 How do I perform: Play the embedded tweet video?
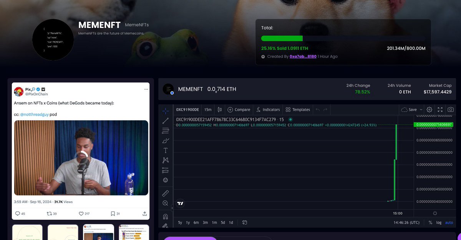pyautogui.click(x=81, y=158)
